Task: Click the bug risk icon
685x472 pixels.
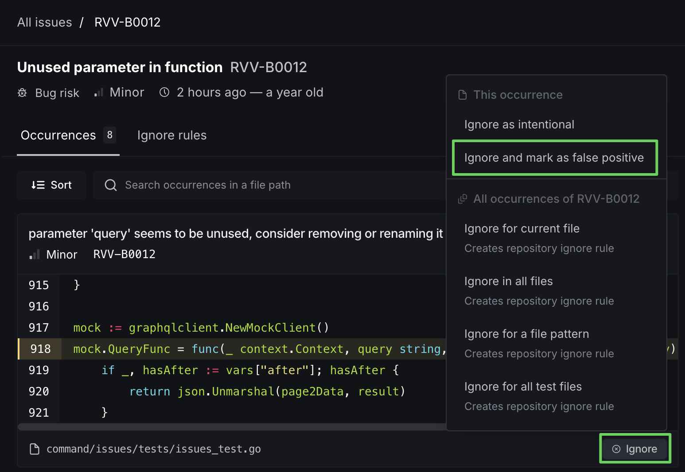Action: (x=22, y=93)
